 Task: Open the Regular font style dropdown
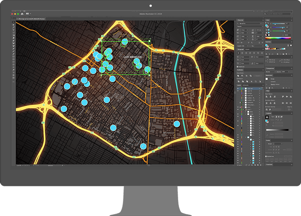[x=250, y=26]
